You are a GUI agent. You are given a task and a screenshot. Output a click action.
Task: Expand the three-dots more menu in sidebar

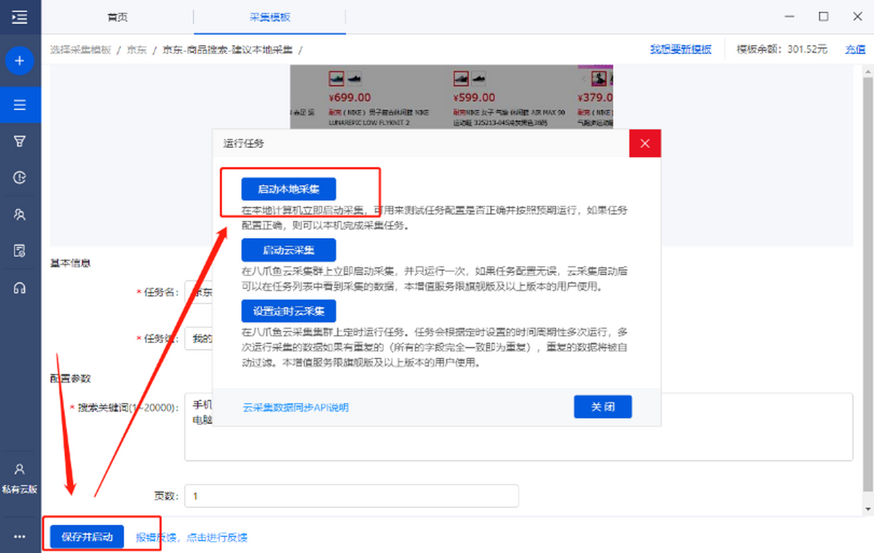[x=20, y=537]
